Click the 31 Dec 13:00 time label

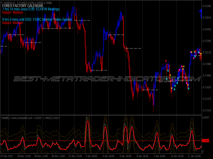coord(75,156)
